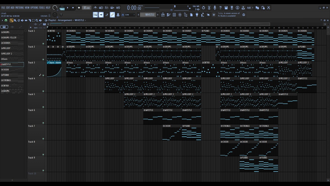Adjust the master volume knob

[x=55, y=8]
